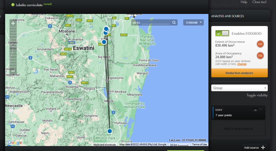Viewport: 276px width, 151px height.
Task: Click the search magnifier icon next to go to
Action: pyautogui.click(x=174, y=23)
